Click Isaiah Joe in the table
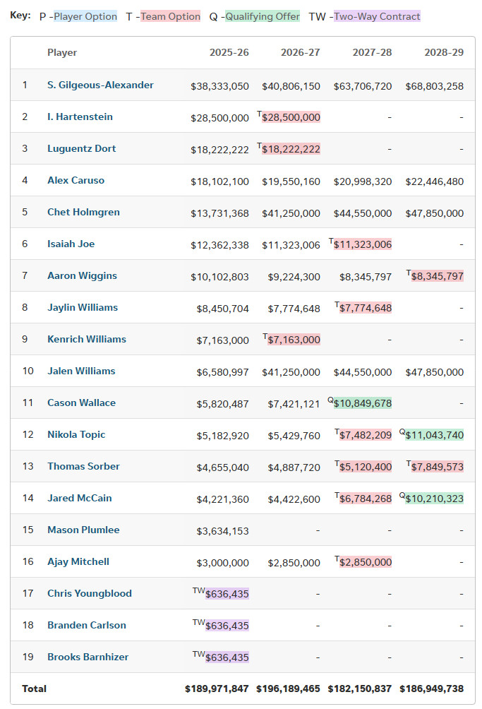This screenshot has height=709, width=482. tap(71, 244)
